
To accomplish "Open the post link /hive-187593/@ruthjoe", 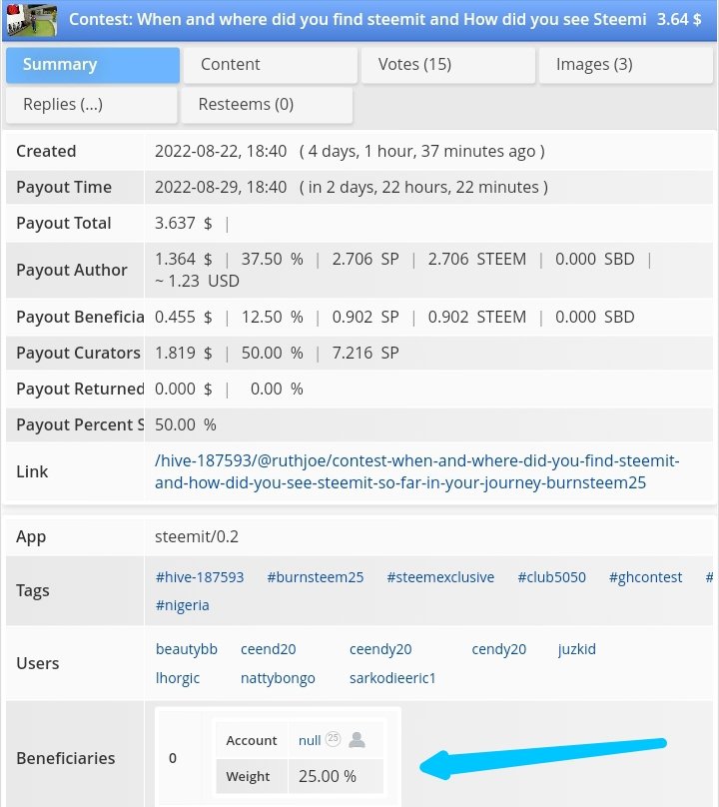I will click(x=416, y=471).
